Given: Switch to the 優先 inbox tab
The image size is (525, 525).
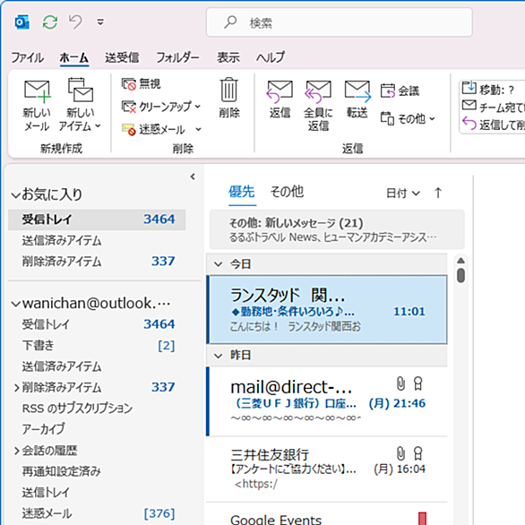Looking at the screenshot, I should pyautogui.click(x=242, y=193).
